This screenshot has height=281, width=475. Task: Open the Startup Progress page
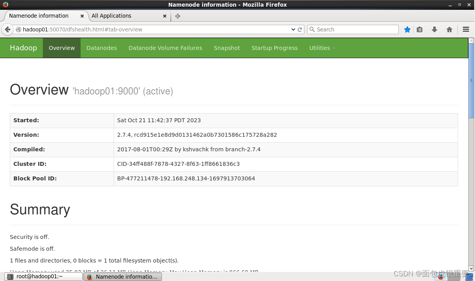click(274, 48)
